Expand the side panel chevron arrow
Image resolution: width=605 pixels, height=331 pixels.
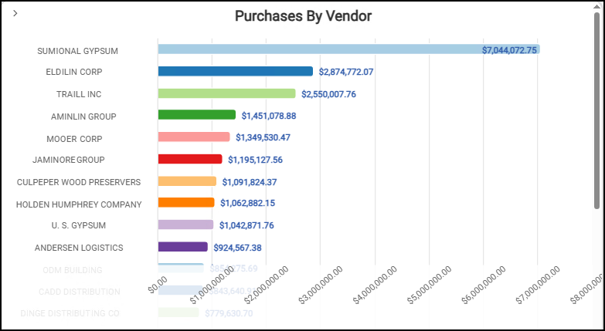point(15,13)
